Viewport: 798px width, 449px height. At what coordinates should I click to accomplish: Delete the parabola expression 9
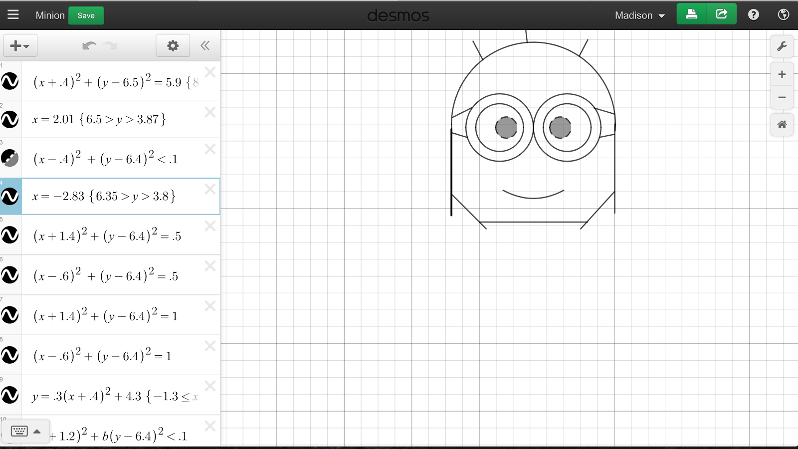(x=210, y=386)
